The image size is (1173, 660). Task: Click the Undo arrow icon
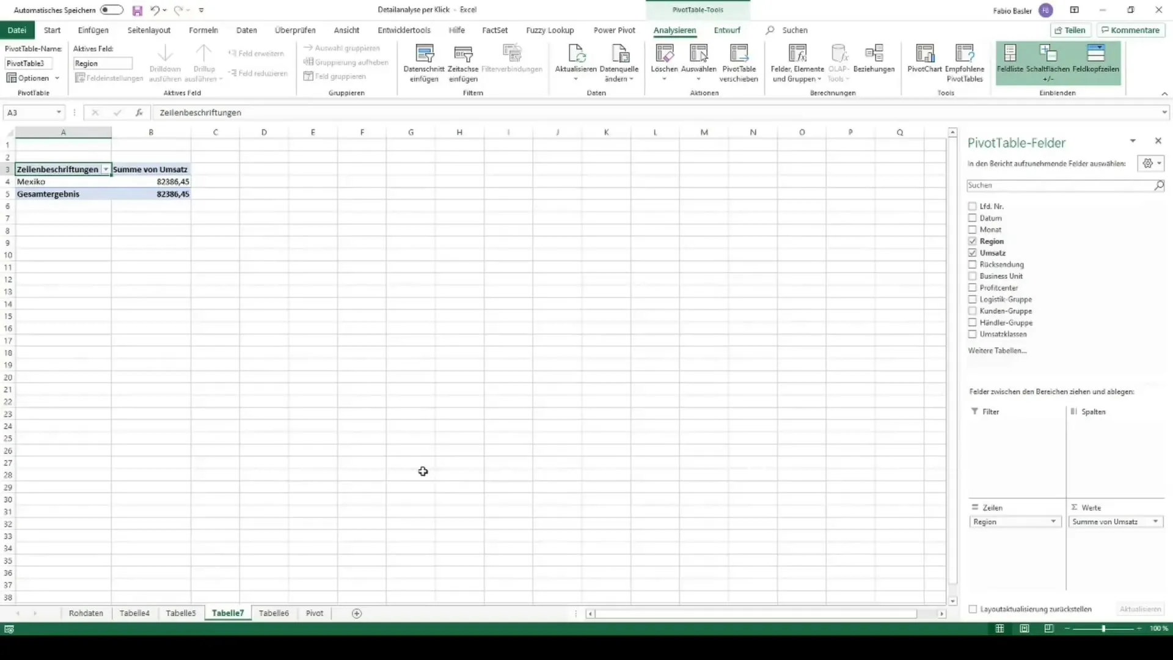pos(155,10)
